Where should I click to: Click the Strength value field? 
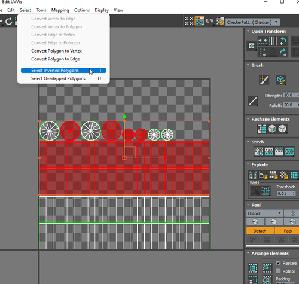(x=290, y=95)
